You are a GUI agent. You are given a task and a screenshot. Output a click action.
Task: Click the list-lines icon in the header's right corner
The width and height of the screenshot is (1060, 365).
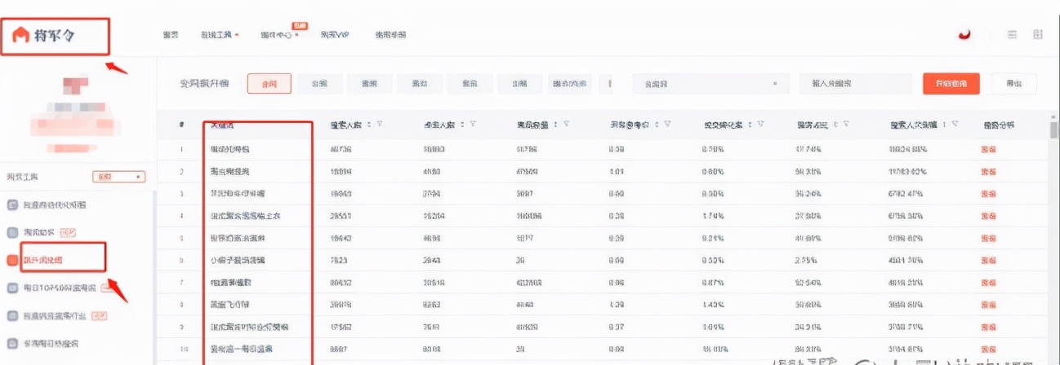point(1013,34)
